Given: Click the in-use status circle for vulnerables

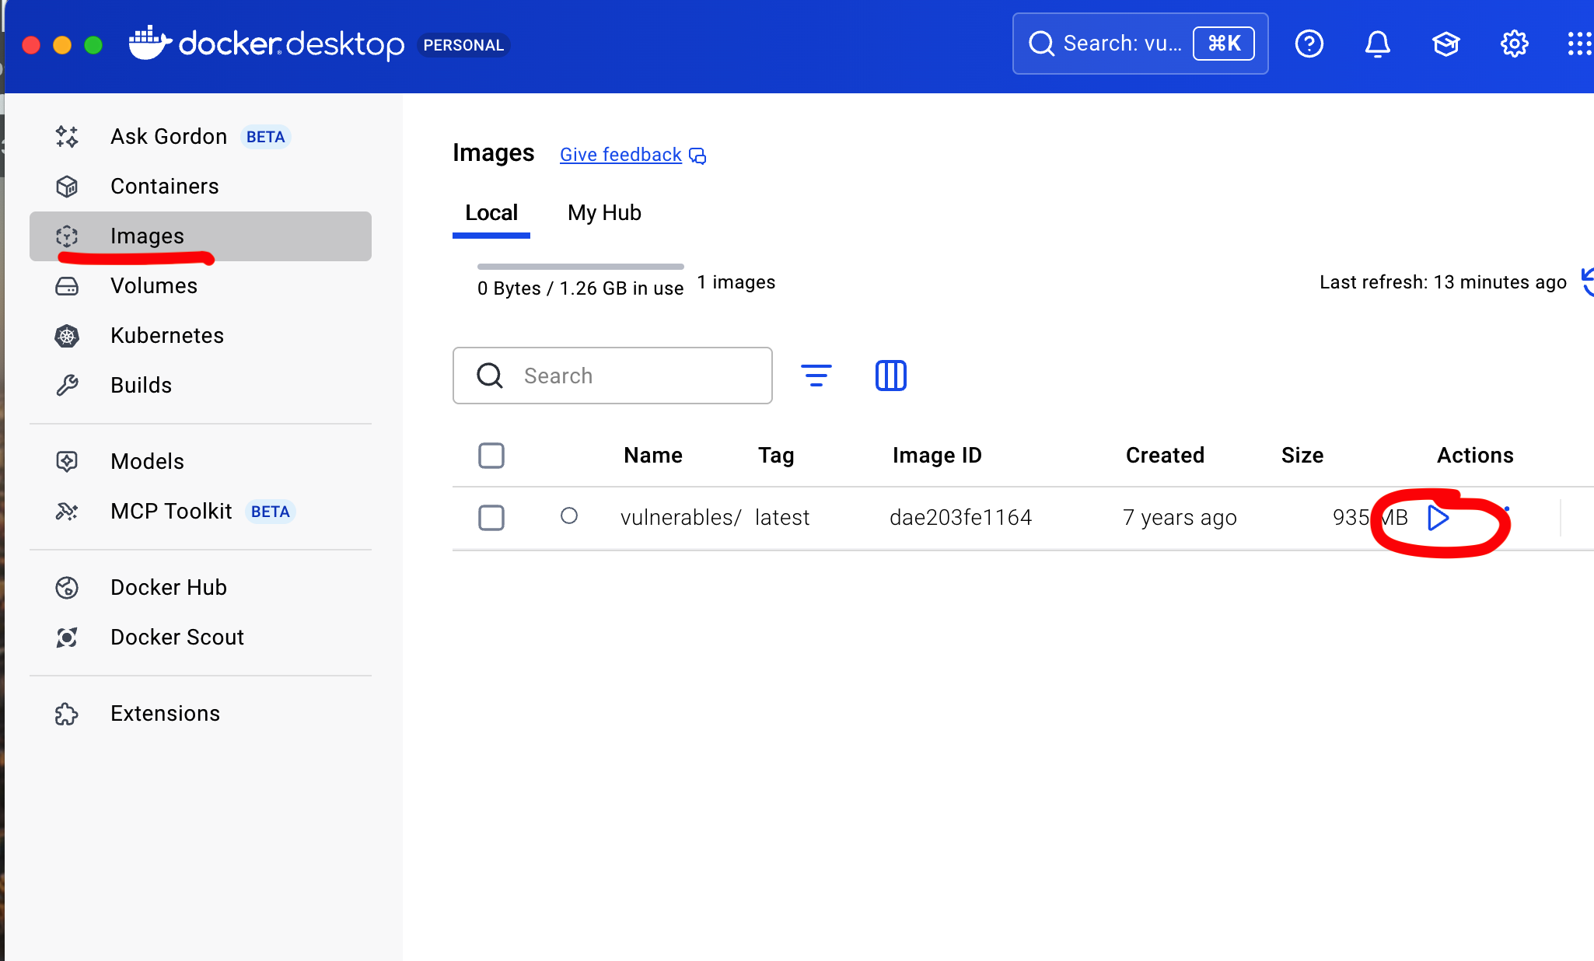Looking at the screenshot, I should pos(568,516).
